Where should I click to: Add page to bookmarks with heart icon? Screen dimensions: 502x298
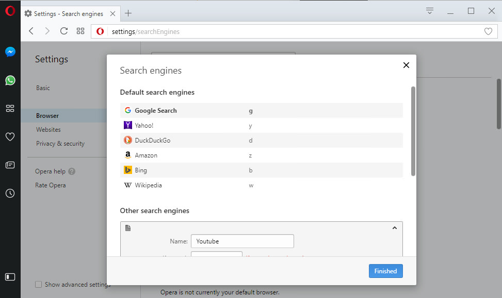point(488,31)
